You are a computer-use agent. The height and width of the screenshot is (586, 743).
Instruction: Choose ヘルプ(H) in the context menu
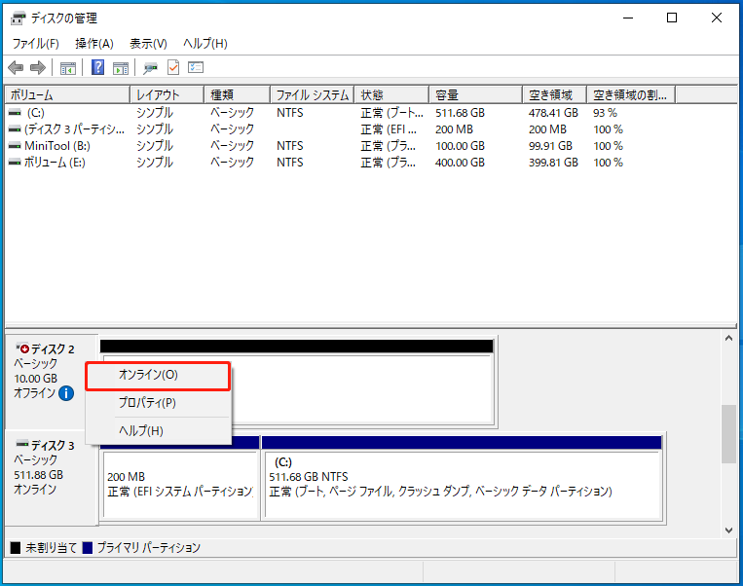[159, 430]
